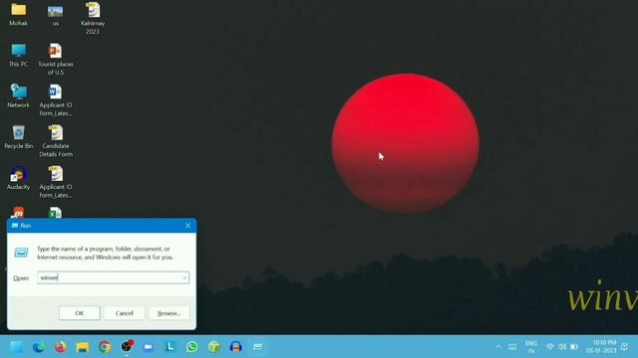This screenshot has width=638, height=358.
Task: Expand the Open field history dropdown
Action: click(x=184, y=277)
